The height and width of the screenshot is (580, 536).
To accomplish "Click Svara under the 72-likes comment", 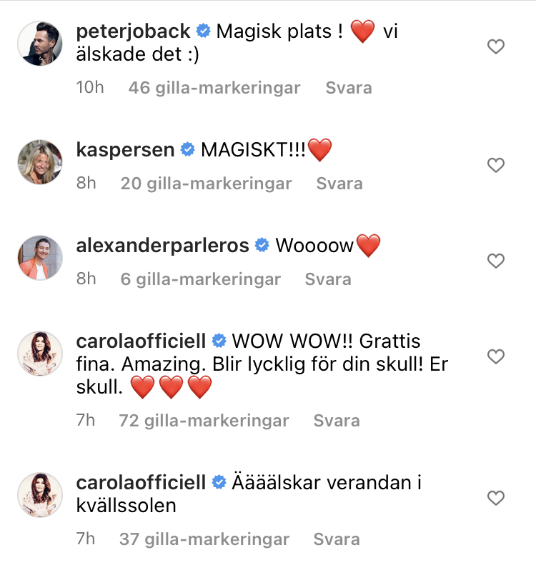I will [x=337, y=421].
